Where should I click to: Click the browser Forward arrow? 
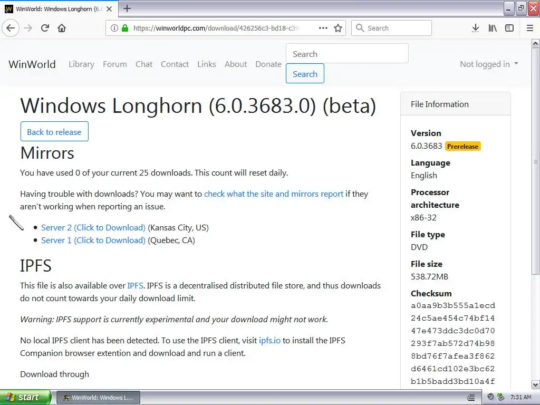click(28, 28)
